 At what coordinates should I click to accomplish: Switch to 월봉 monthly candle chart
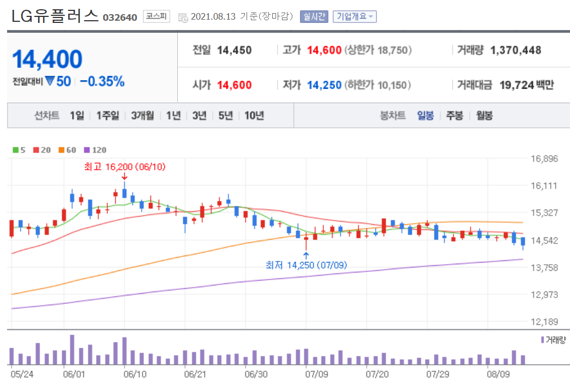tap(484, 116)
